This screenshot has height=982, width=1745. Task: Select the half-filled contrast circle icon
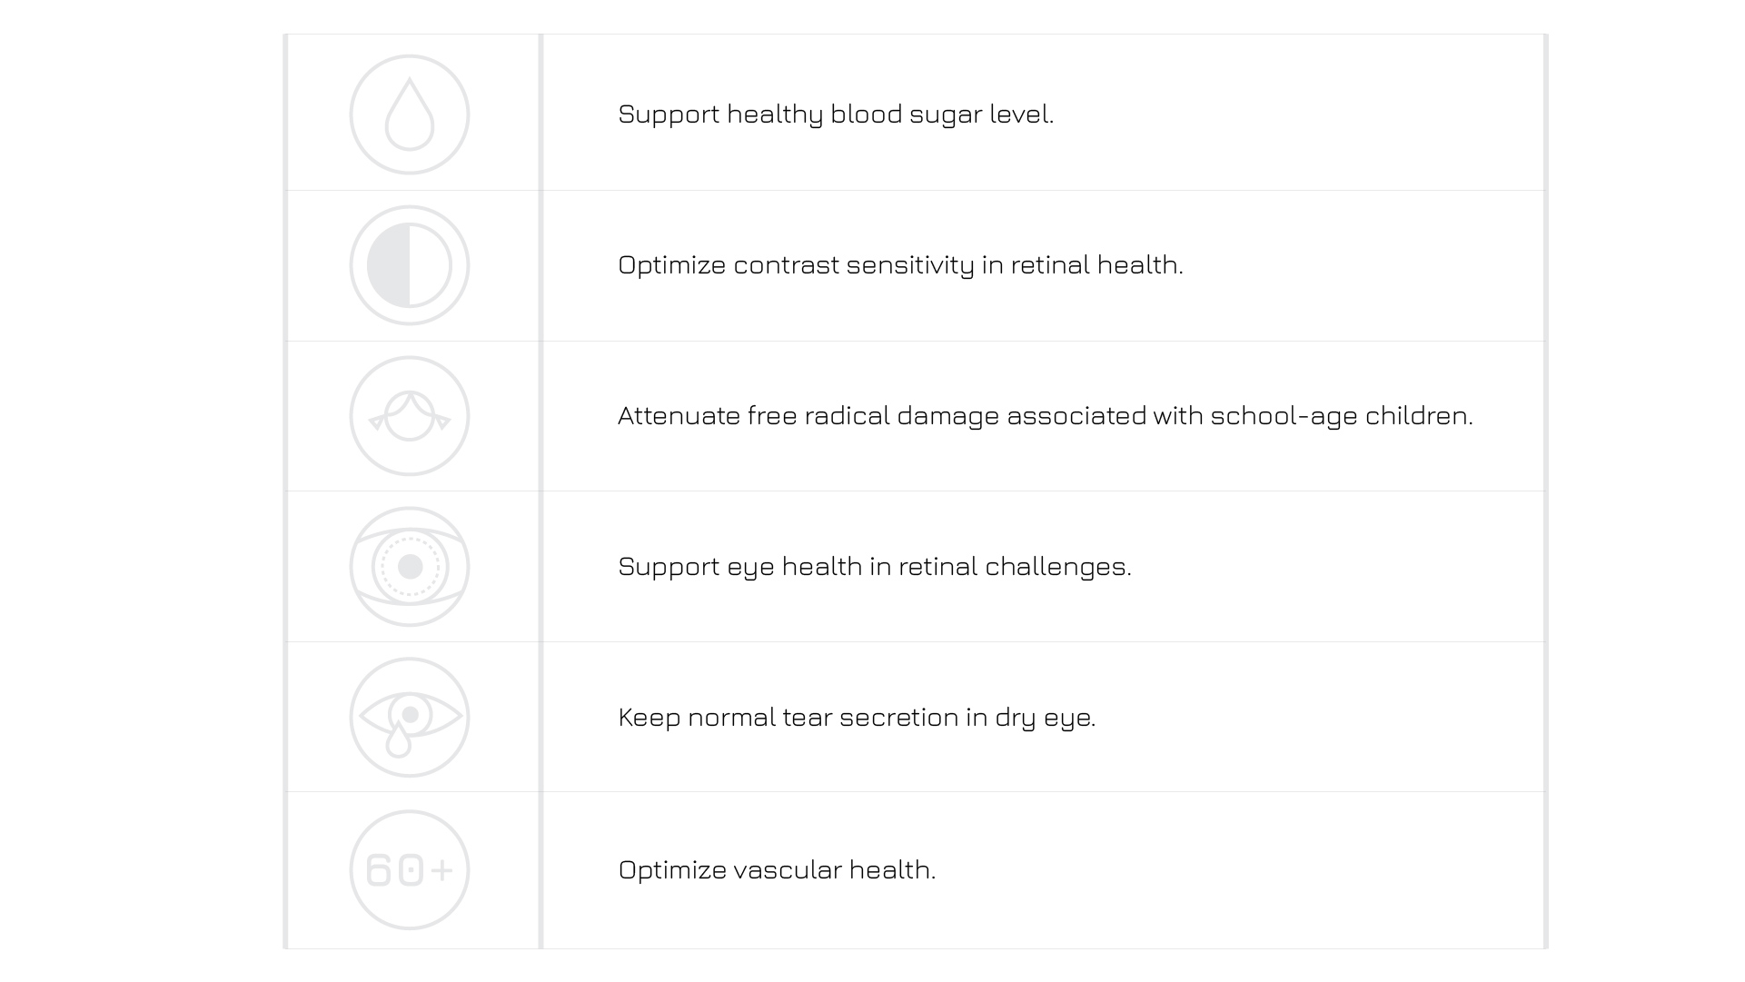tap(410, 265)
